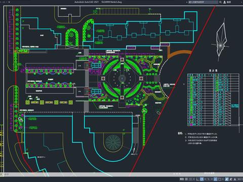
Task: Click the sign-in text link in title bar
Action: point(229,2)
